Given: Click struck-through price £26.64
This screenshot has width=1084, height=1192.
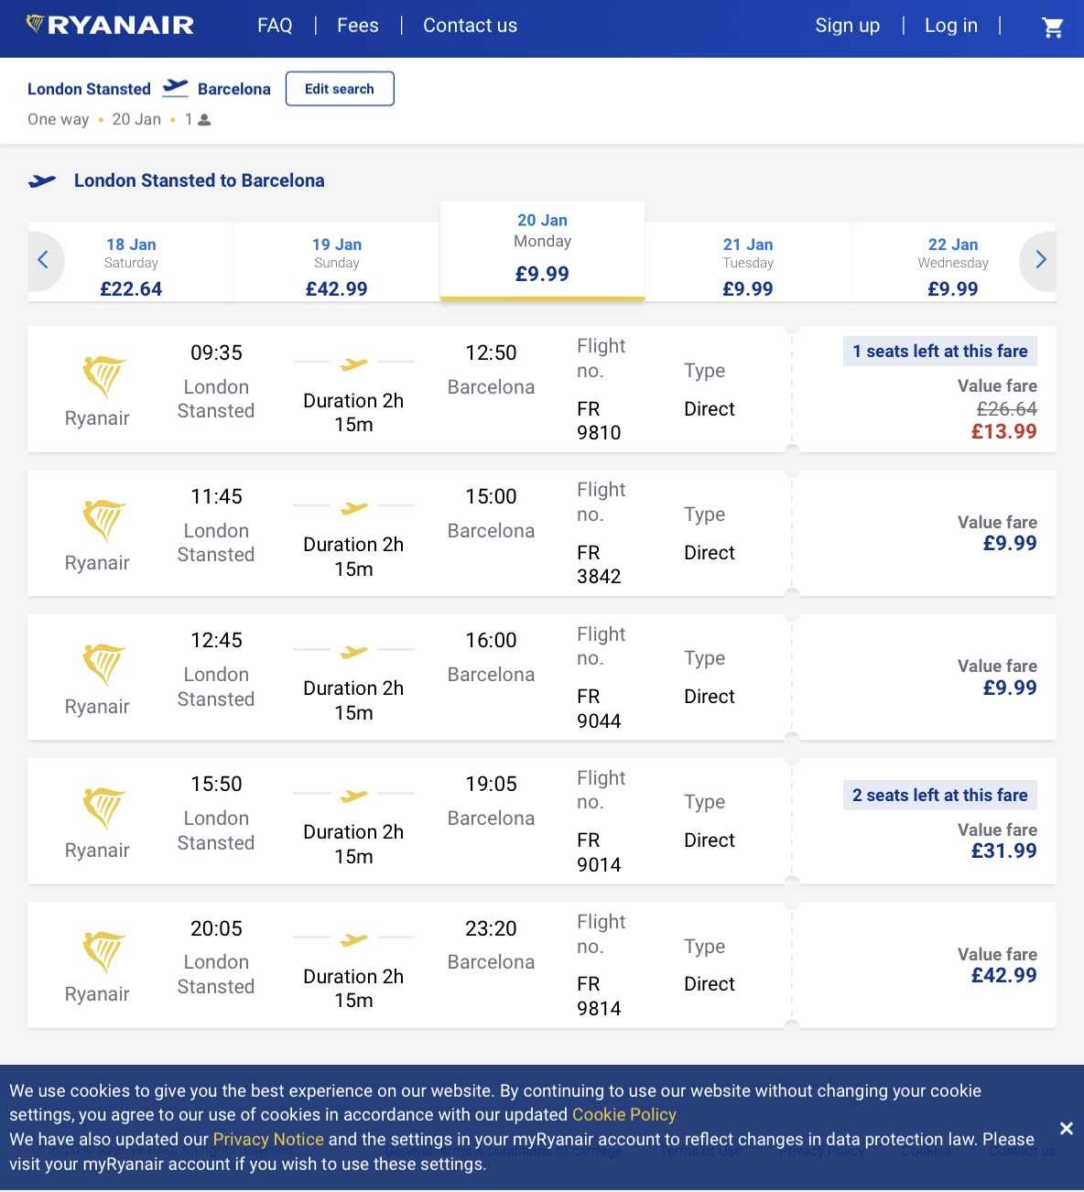Looking at the screenshot, I should [x=1006, y=408].
